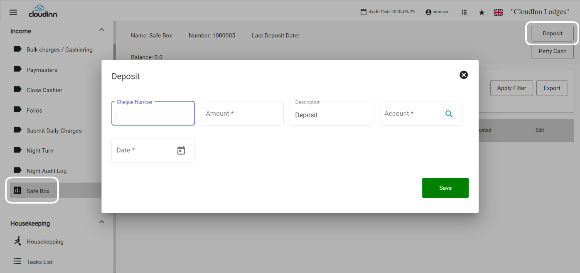Viewport: 580px width, 273px height.
Task: Click the Name: Safe Box text
Action: [151, 35]
